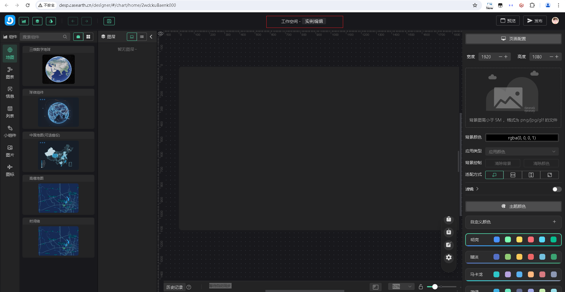
Task: Click the undo arrow button
Action: (x=73, y=21)
